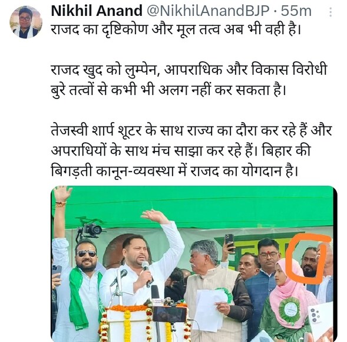This screenshot has height=342, width=347.
Task: Open the @NikhilAnandBJP handle link
Action: (x=208, y=11)
